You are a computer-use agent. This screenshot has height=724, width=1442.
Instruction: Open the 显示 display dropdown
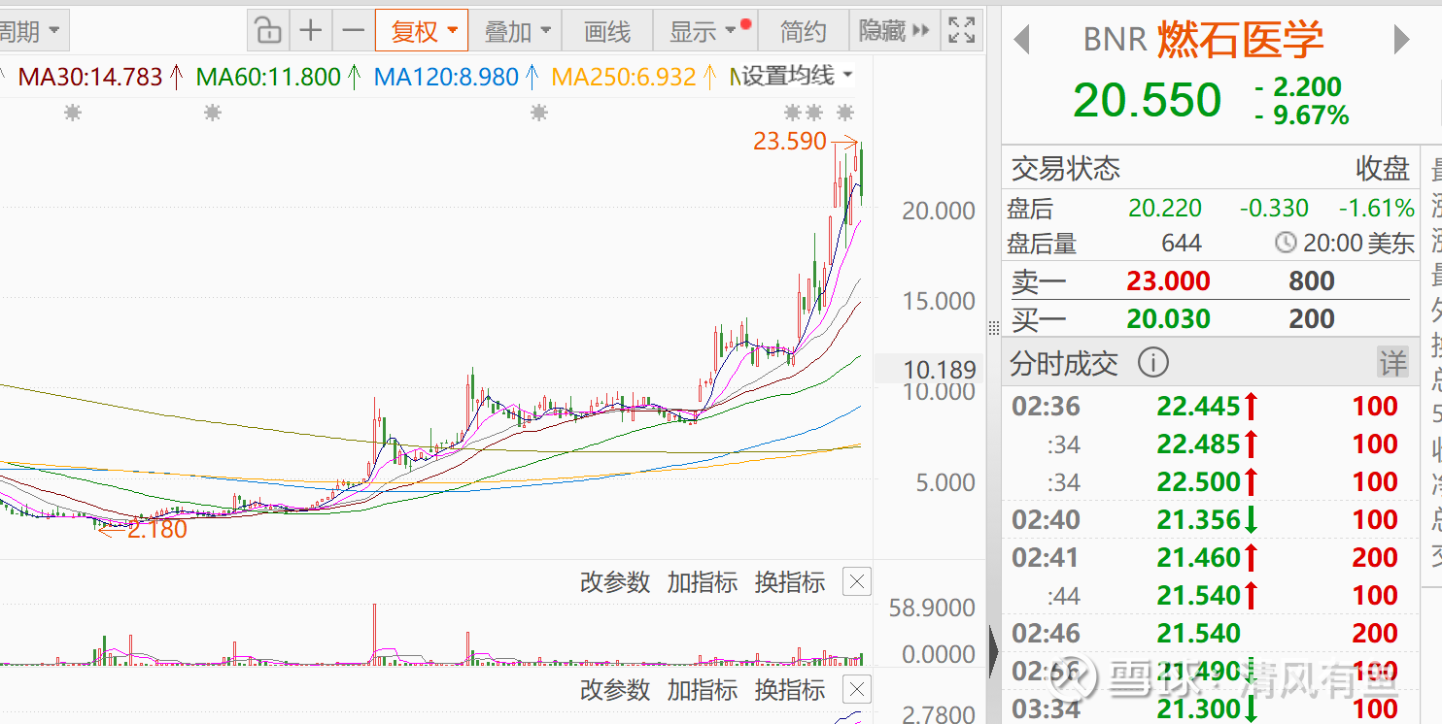coord(706,31)
